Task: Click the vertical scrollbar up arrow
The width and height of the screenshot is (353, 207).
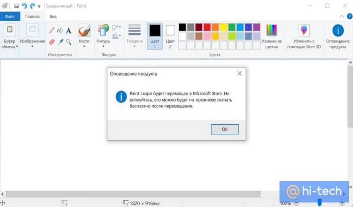Action: point(350,62)
